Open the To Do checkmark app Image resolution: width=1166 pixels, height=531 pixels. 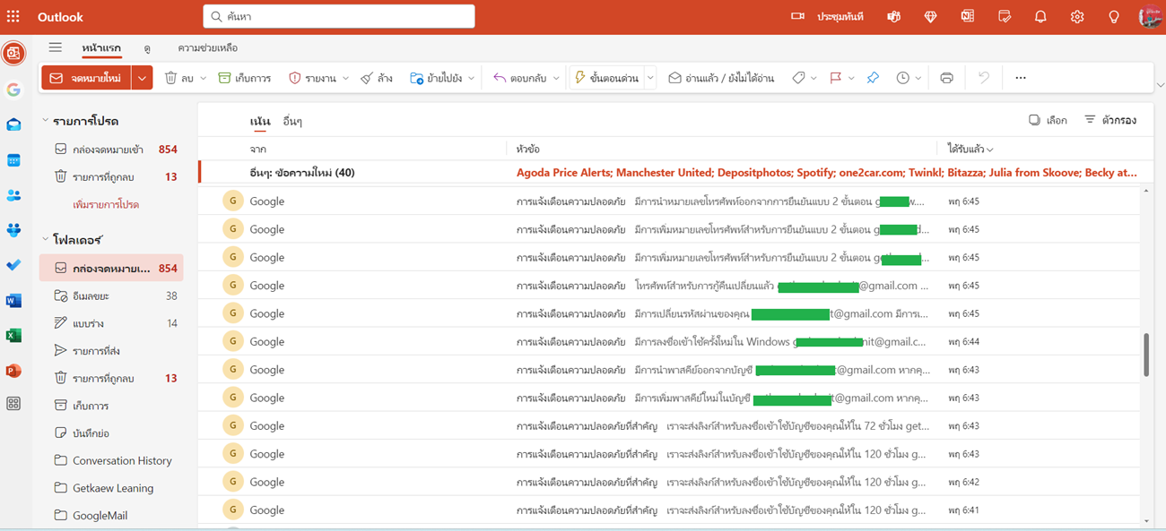13,265
